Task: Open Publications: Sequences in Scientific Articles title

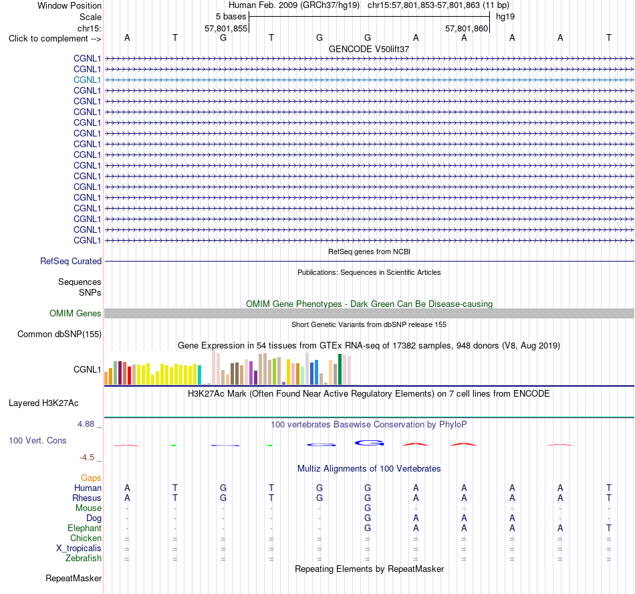Action: 369,272
